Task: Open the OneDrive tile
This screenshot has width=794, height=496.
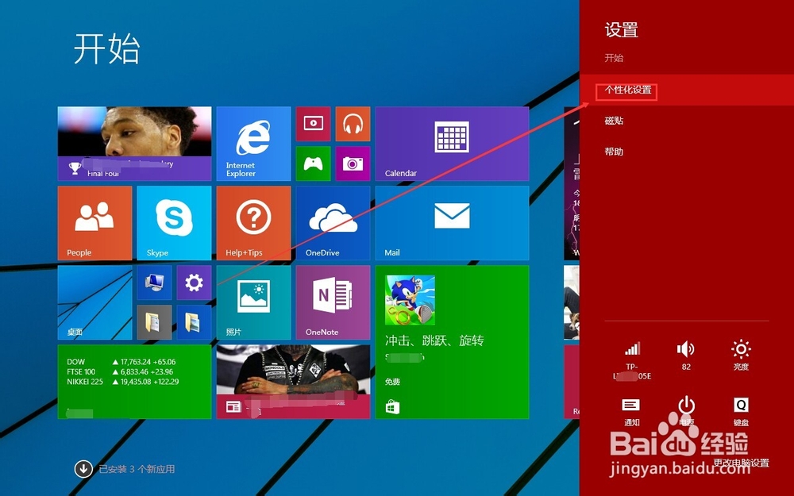Action: pos(333,222)
